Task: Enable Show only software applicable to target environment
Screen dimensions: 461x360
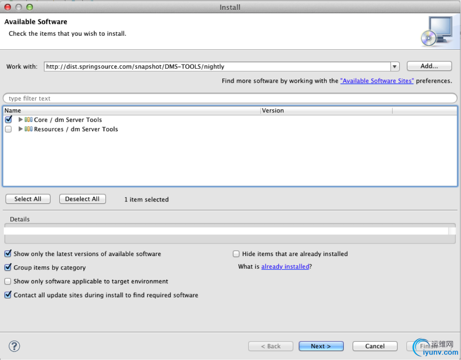Action: pos(8,281)
